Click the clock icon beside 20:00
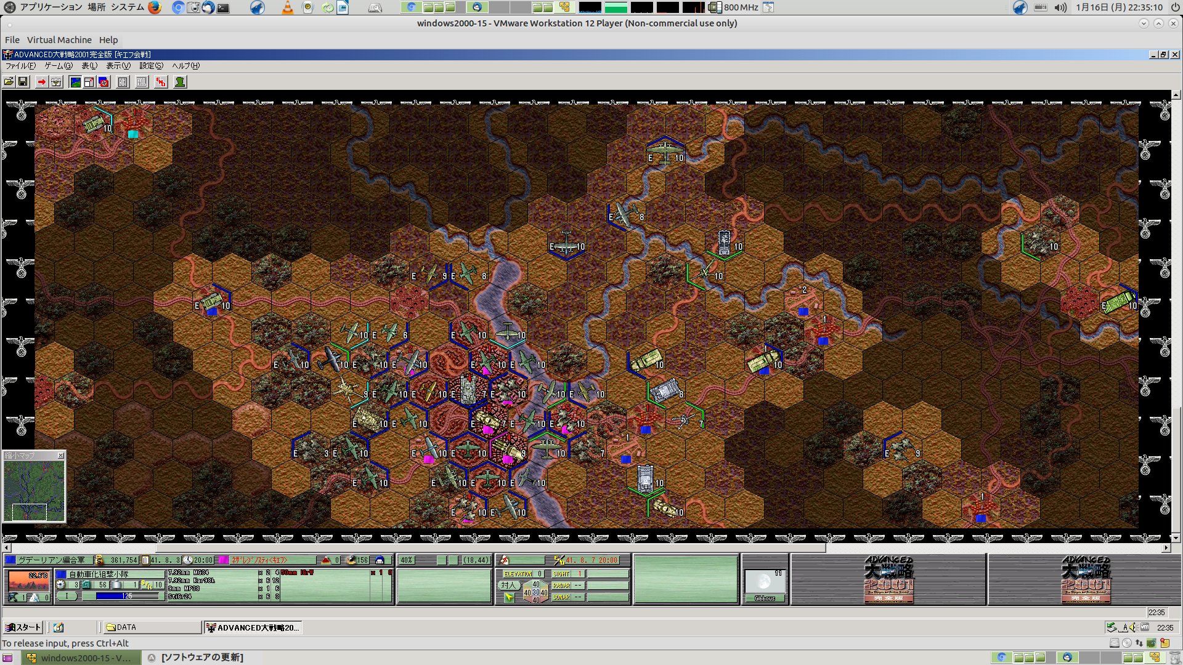Screen dimensions: 1183x665 [x=188, y=560]
